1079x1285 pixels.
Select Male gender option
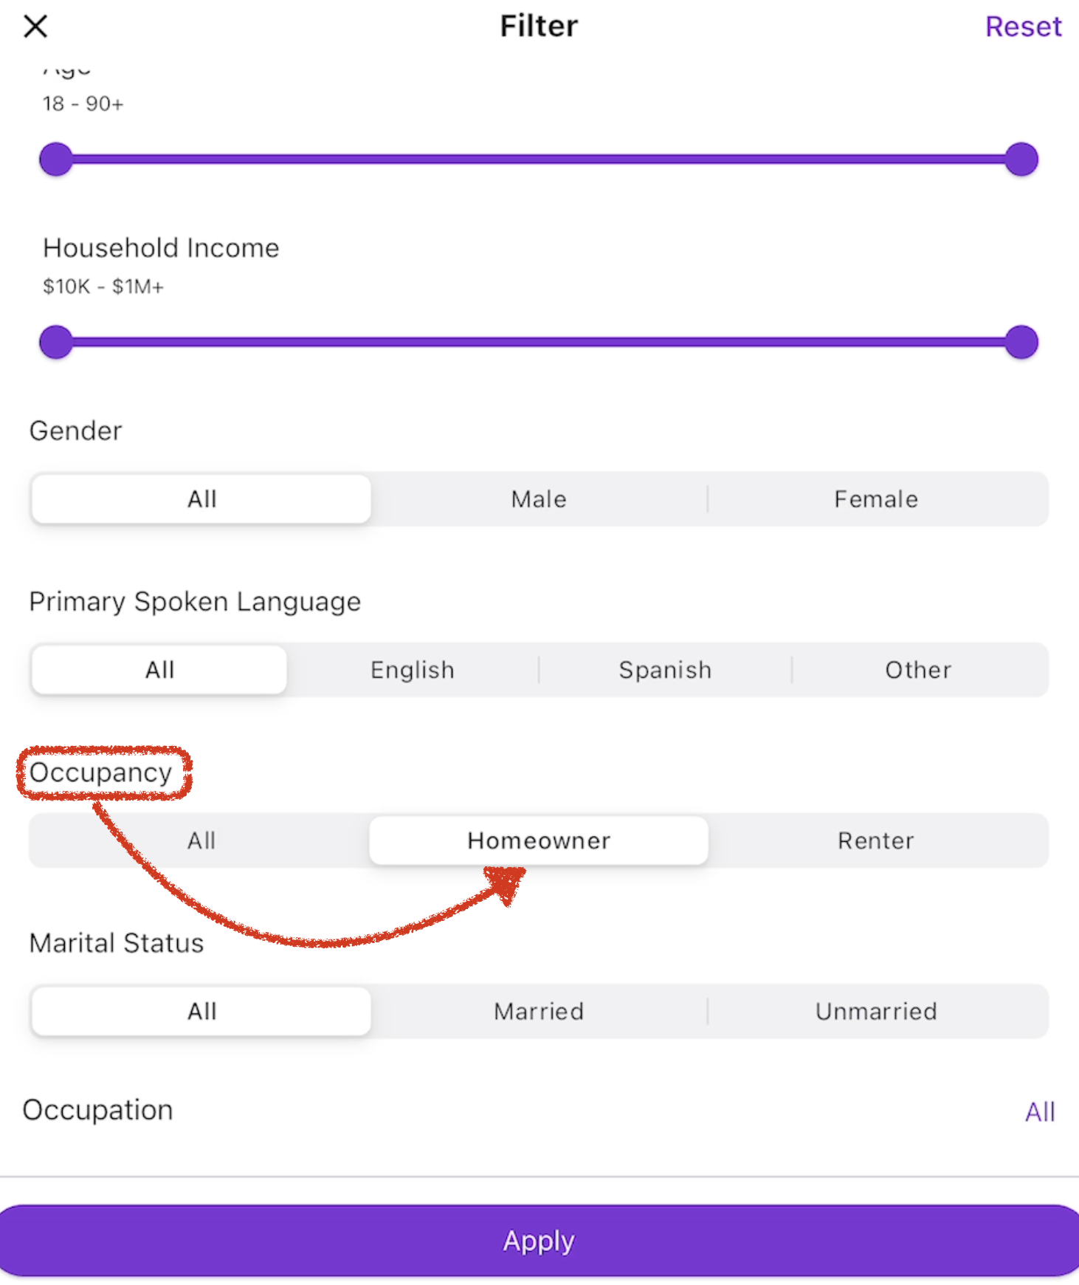point(539,499)
